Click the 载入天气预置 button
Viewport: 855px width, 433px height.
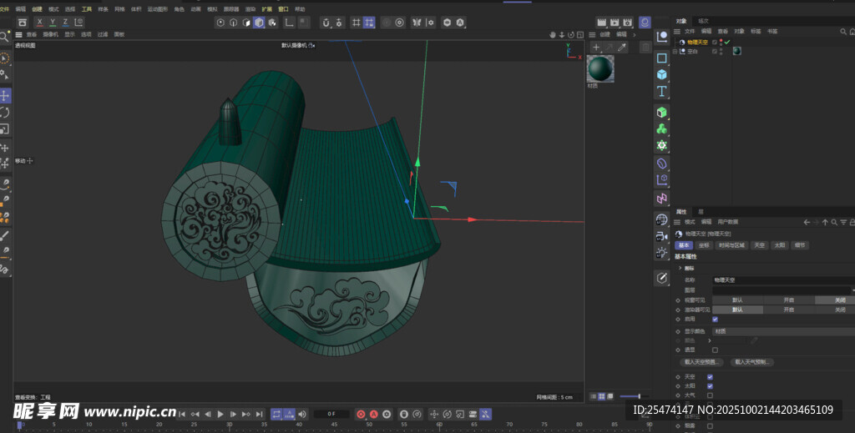pyautogui.click(x=752, y=362)
